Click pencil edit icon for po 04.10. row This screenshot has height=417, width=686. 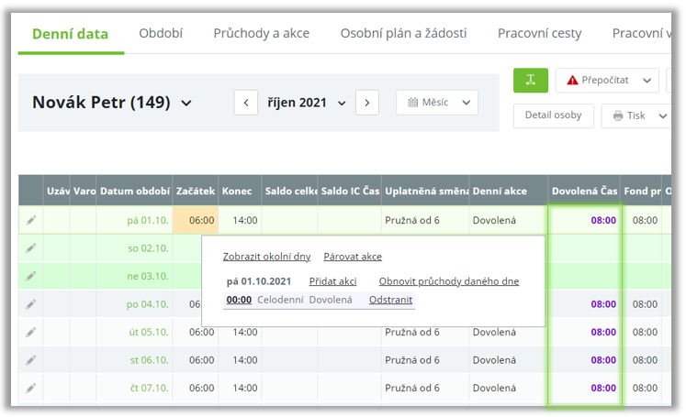[31, 303]
